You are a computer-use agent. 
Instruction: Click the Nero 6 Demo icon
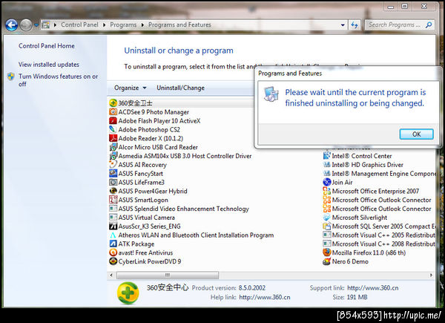(x=327, y=261)
